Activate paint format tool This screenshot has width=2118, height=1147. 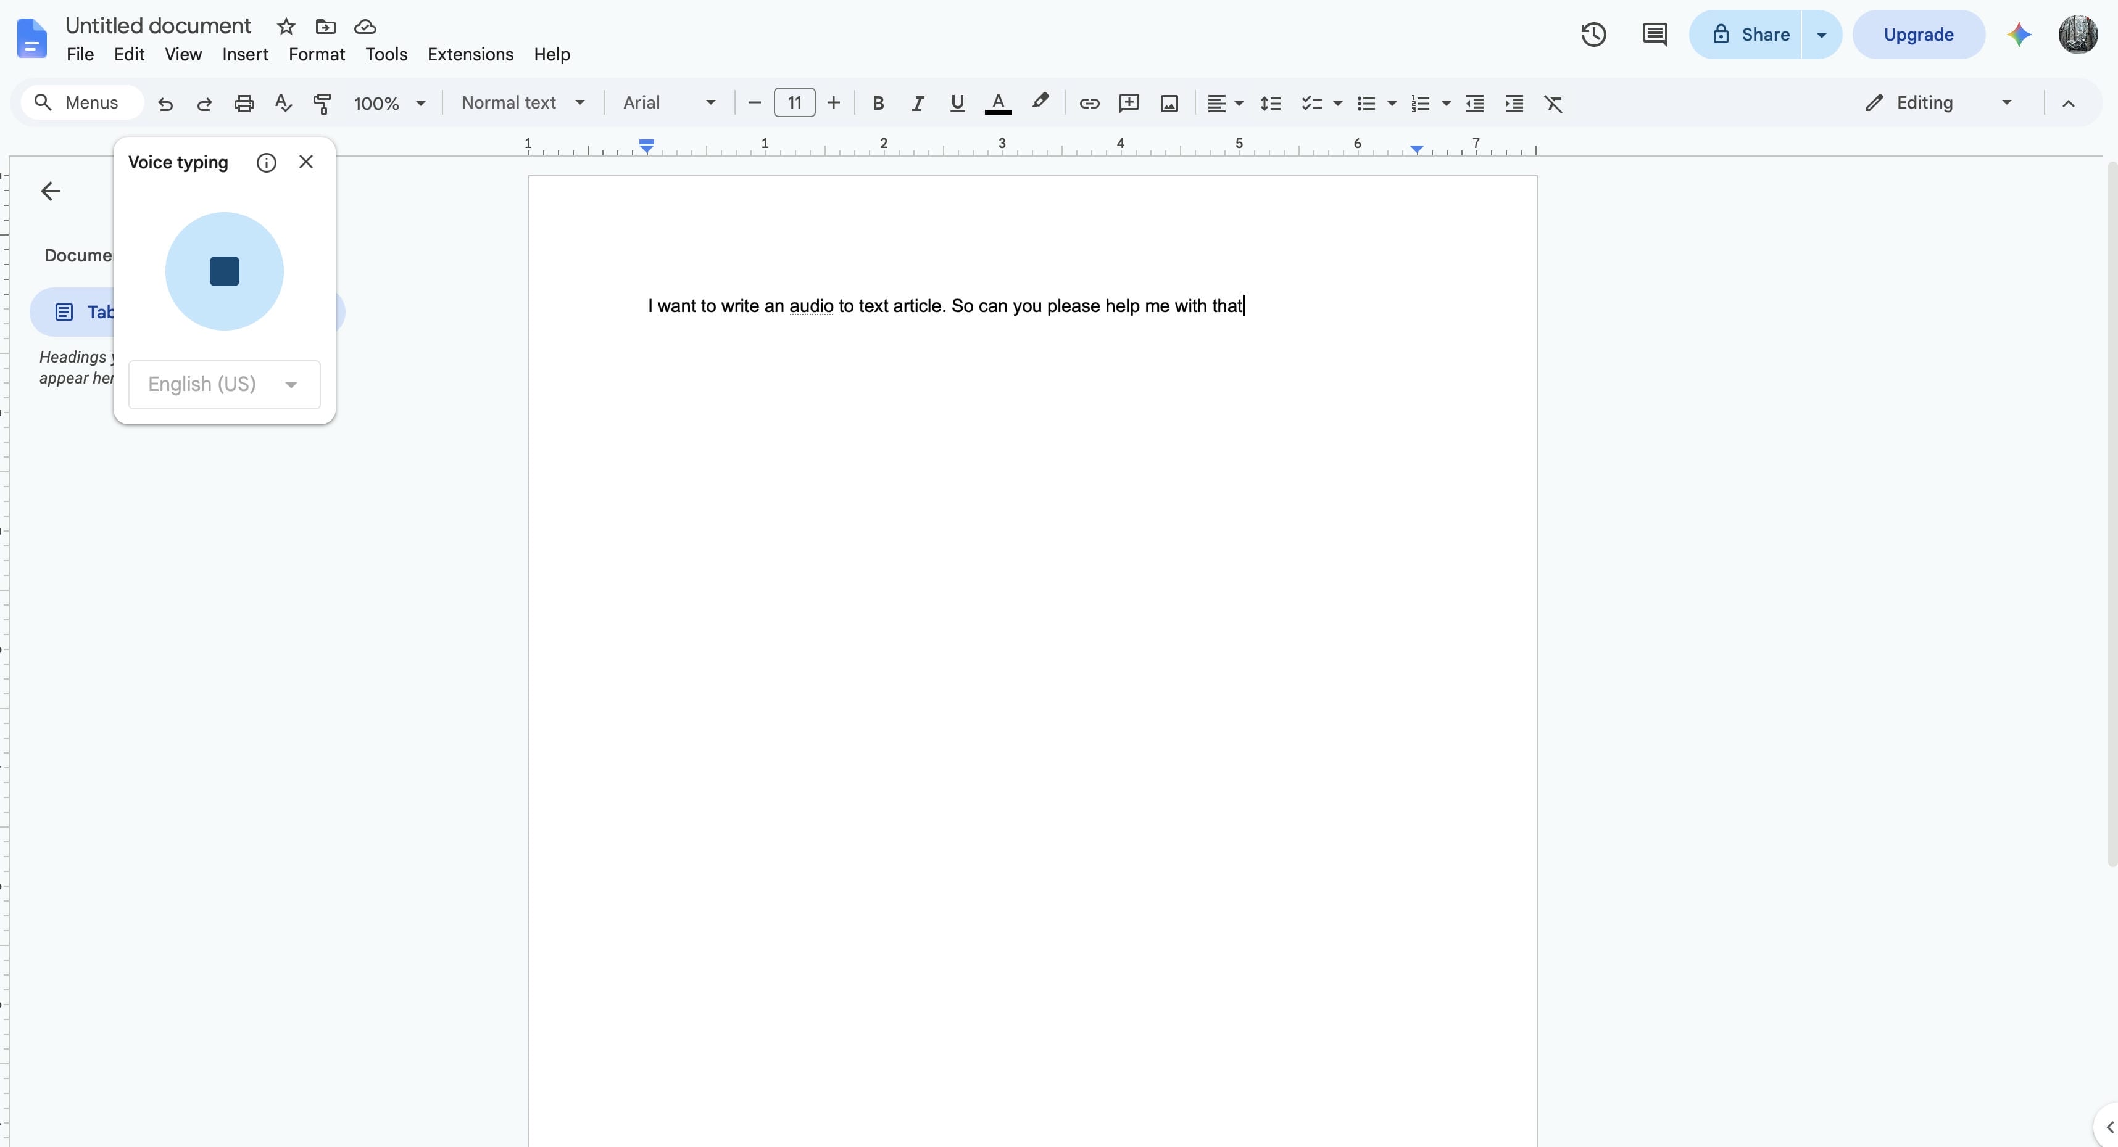pyautogui.click(x=322, y=104)
